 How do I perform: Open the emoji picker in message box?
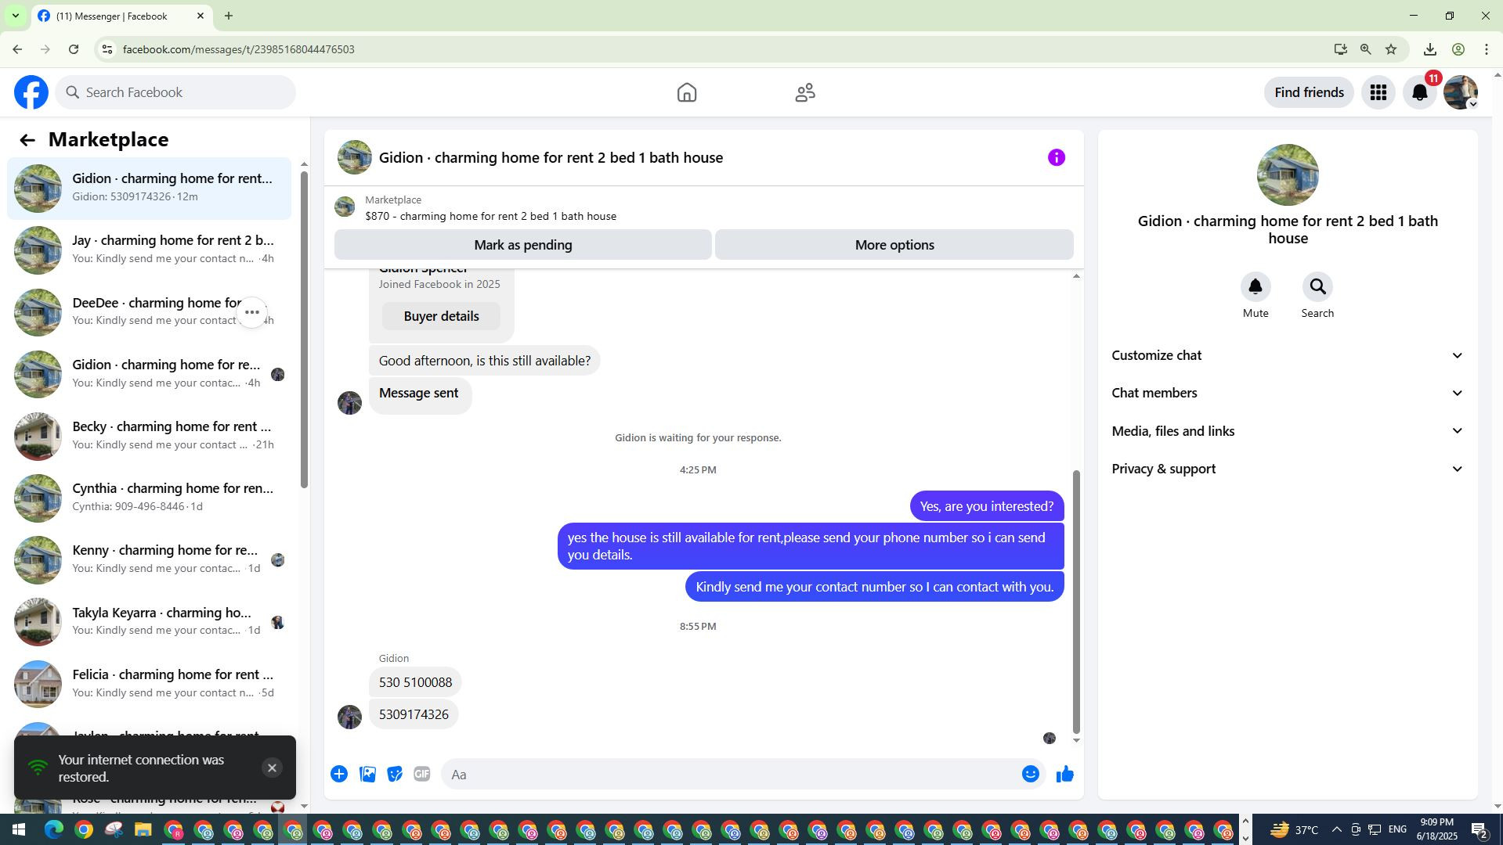coord(1031,775)
